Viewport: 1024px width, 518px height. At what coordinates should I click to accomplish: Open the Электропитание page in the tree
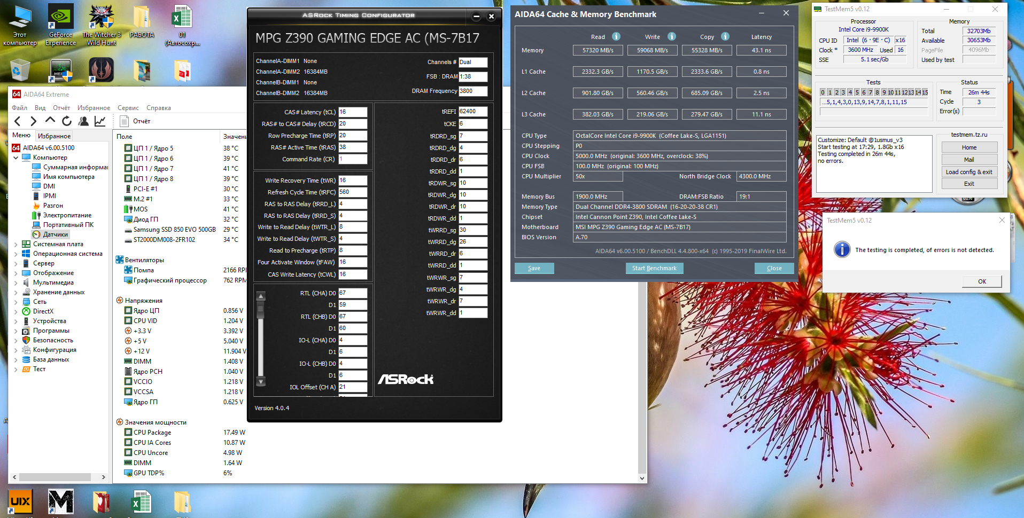point(61,215)
